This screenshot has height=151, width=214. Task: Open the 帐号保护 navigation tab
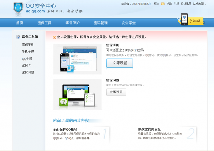pyautogui.click(x=72, y=23)
